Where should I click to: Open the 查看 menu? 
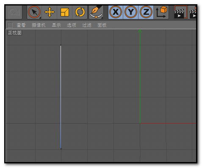[x=21, y=25]
